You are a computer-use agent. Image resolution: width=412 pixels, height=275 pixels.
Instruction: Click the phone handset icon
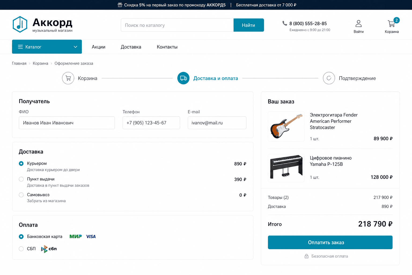point(285,23)
